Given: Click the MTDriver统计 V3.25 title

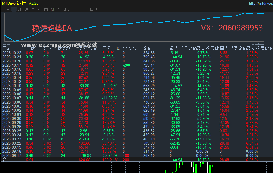Looking at the screenshot, I should 20,3.
